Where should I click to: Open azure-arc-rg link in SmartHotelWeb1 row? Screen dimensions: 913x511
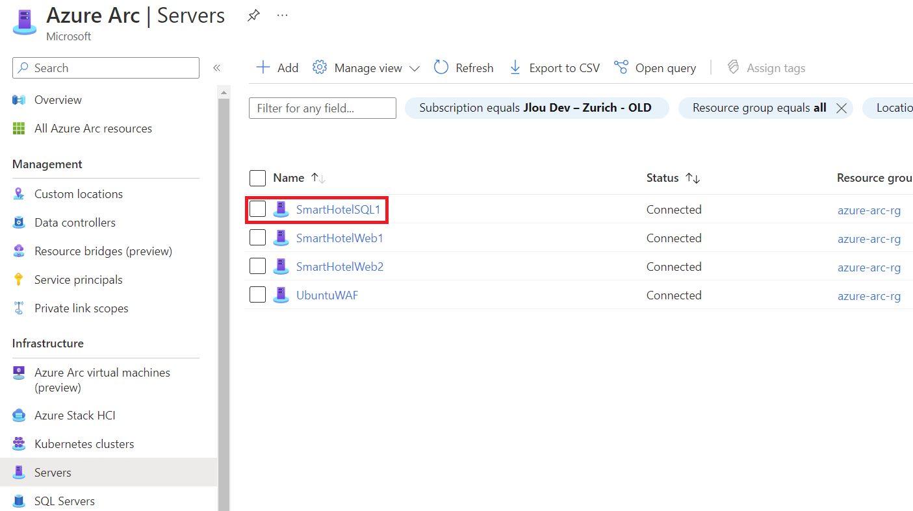pos(869,239)
